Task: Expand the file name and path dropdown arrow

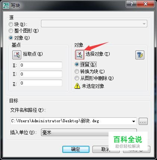Action: [134, 121]
